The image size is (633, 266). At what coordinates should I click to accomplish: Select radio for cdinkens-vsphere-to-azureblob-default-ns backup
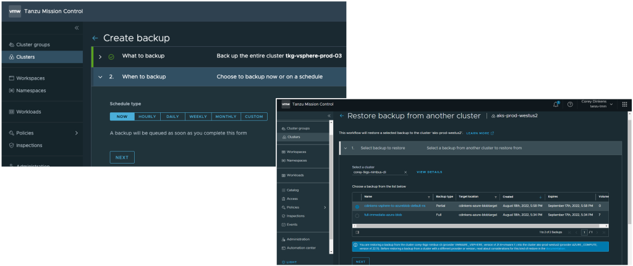(357, 207)
